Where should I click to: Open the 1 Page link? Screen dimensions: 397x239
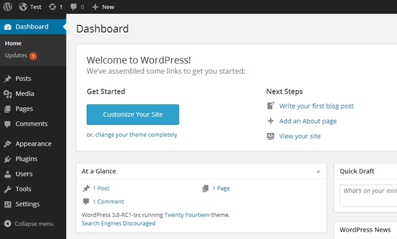[220, 188]
